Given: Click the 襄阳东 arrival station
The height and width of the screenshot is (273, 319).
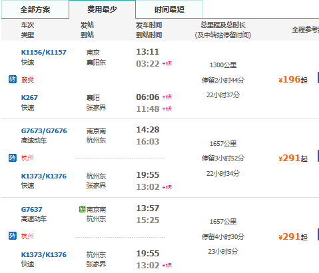Looking at the screenshot, I should [96, 63].
